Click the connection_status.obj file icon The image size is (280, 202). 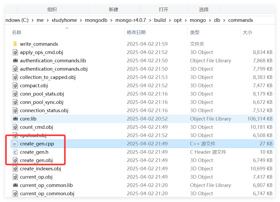click(x=15, y=110)
